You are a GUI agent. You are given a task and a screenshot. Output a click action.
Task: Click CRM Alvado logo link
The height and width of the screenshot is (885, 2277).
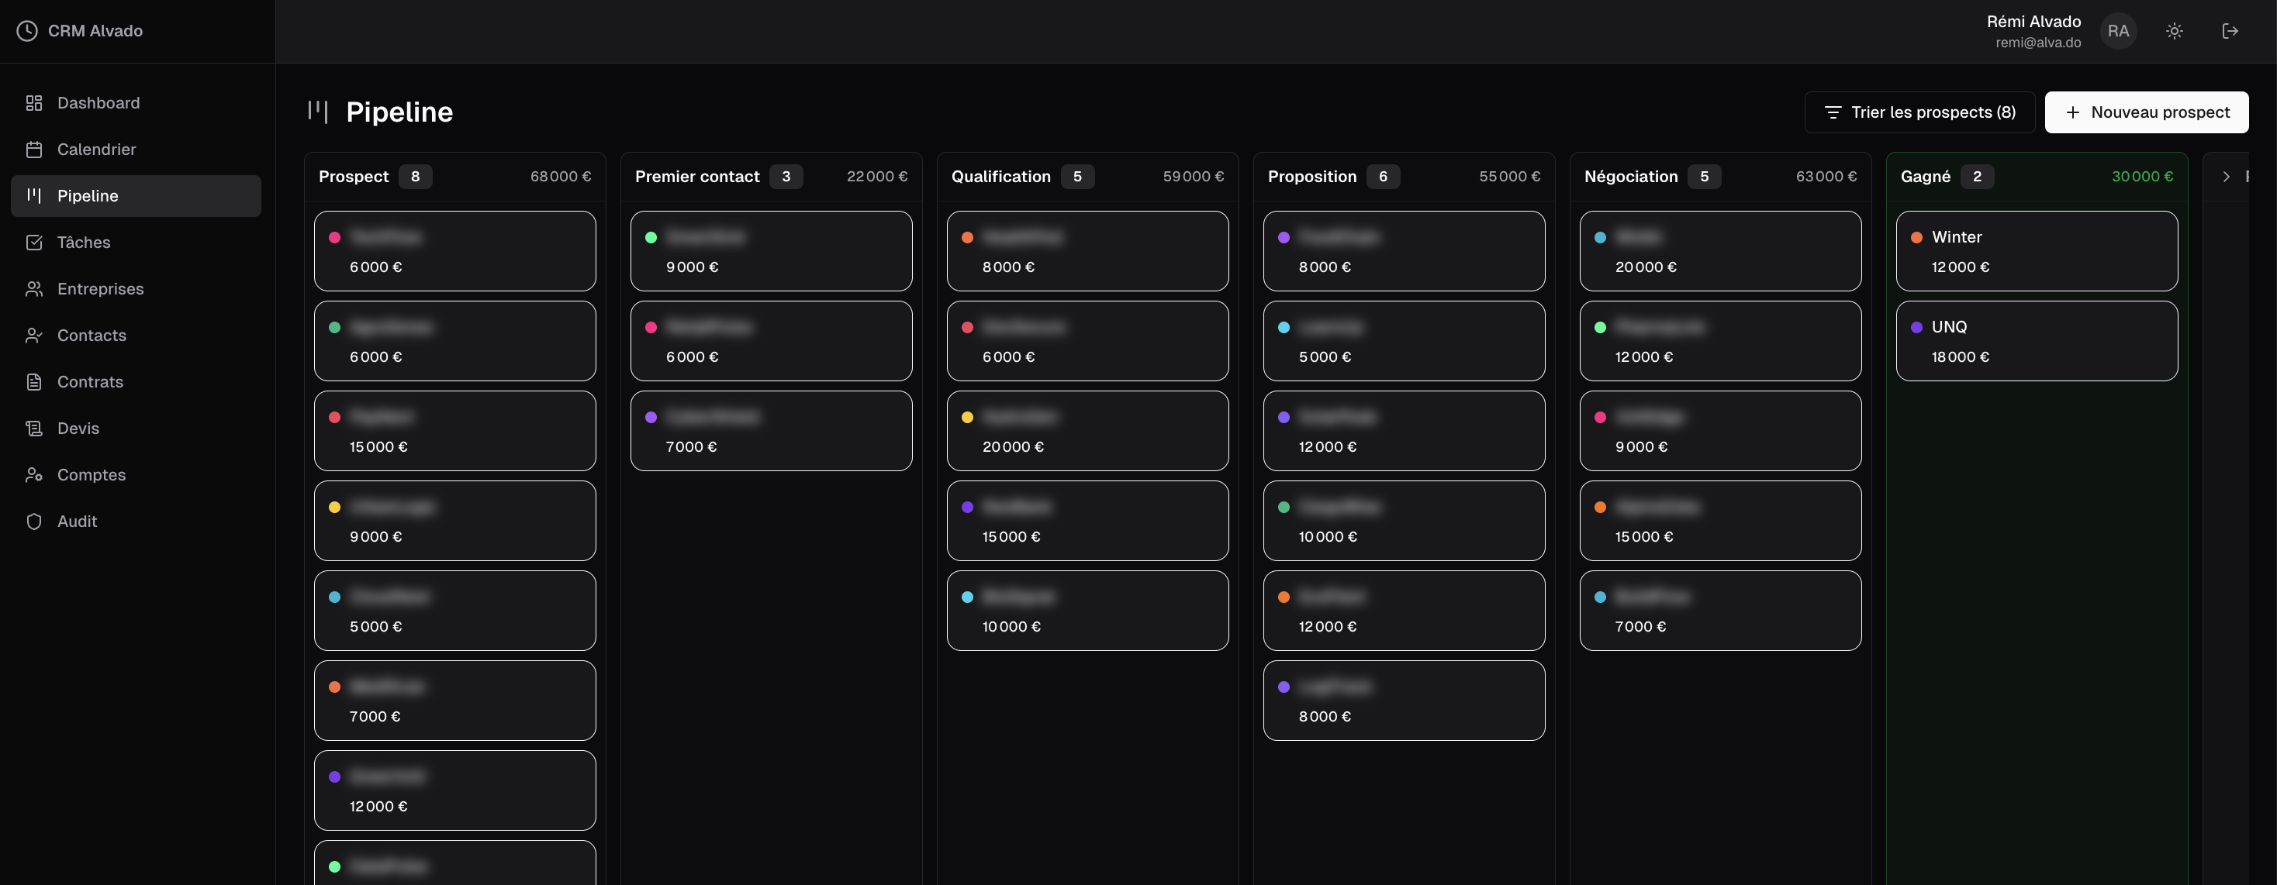click(x=81, y=31)
